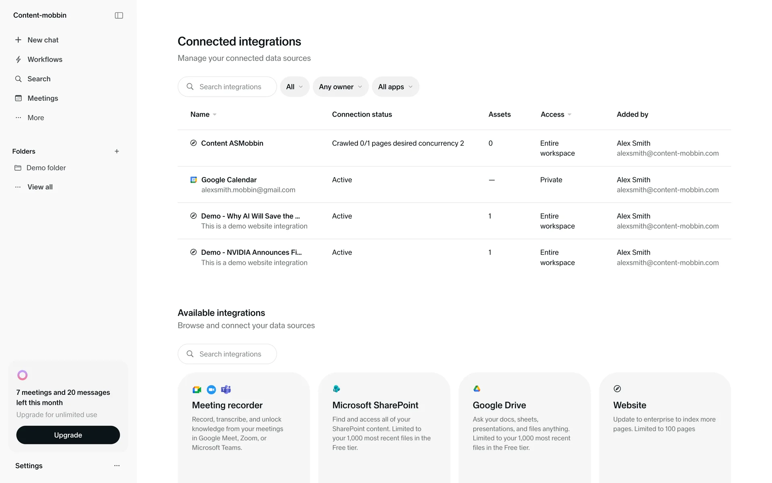The image size is (772, 483).
Task: Click the Google Calendar integration icon
Action: click(193, 180)
